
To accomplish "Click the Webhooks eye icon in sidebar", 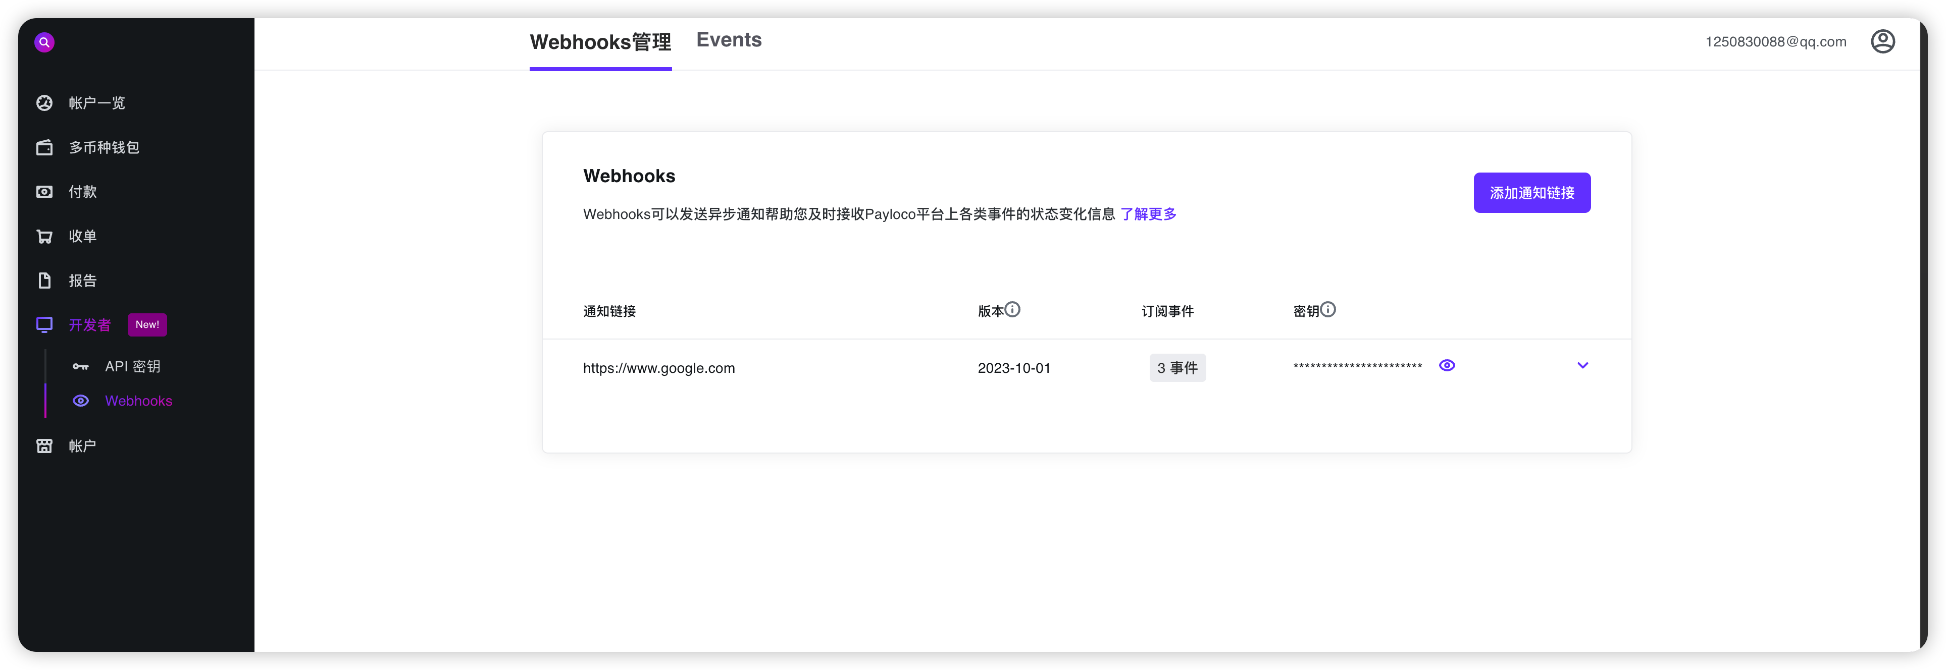I will coord(81,401).
